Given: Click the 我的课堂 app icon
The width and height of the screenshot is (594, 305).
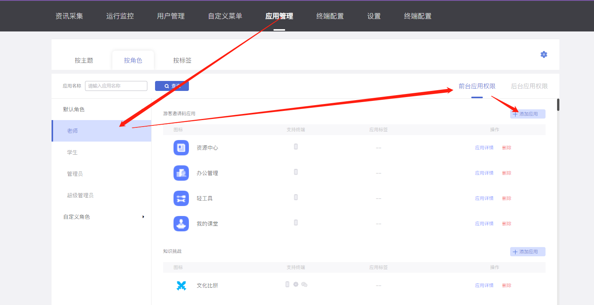Looking at the screenshot, I should click(181, 224).
